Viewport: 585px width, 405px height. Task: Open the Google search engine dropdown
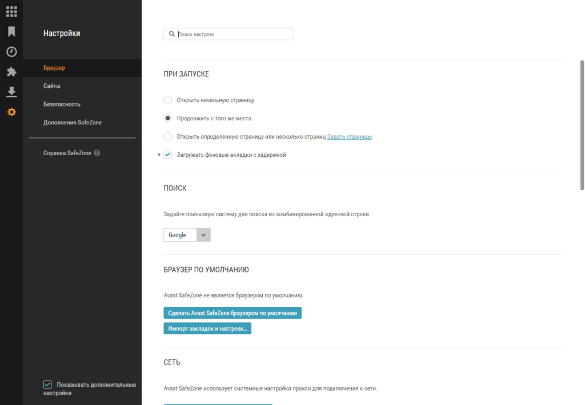187,234
